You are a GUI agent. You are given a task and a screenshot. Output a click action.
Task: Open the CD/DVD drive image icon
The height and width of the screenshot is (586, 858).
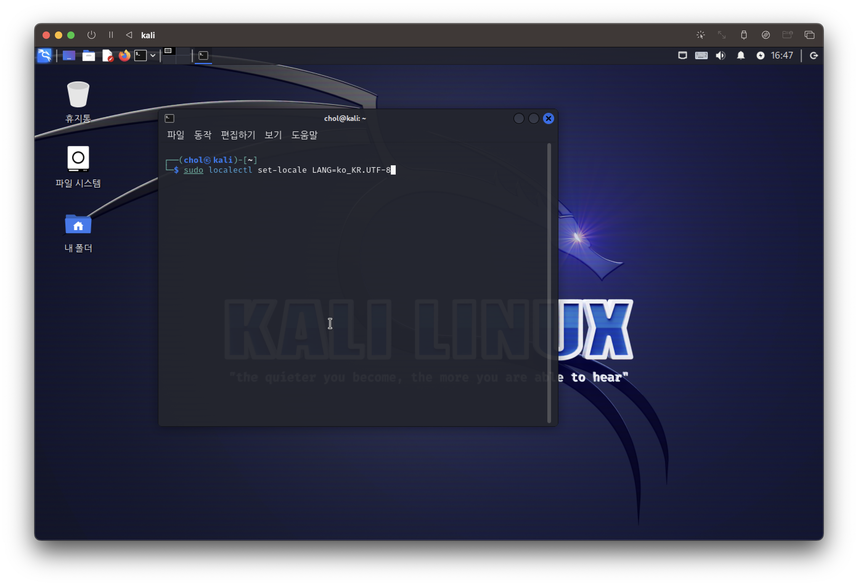(766, 35)
